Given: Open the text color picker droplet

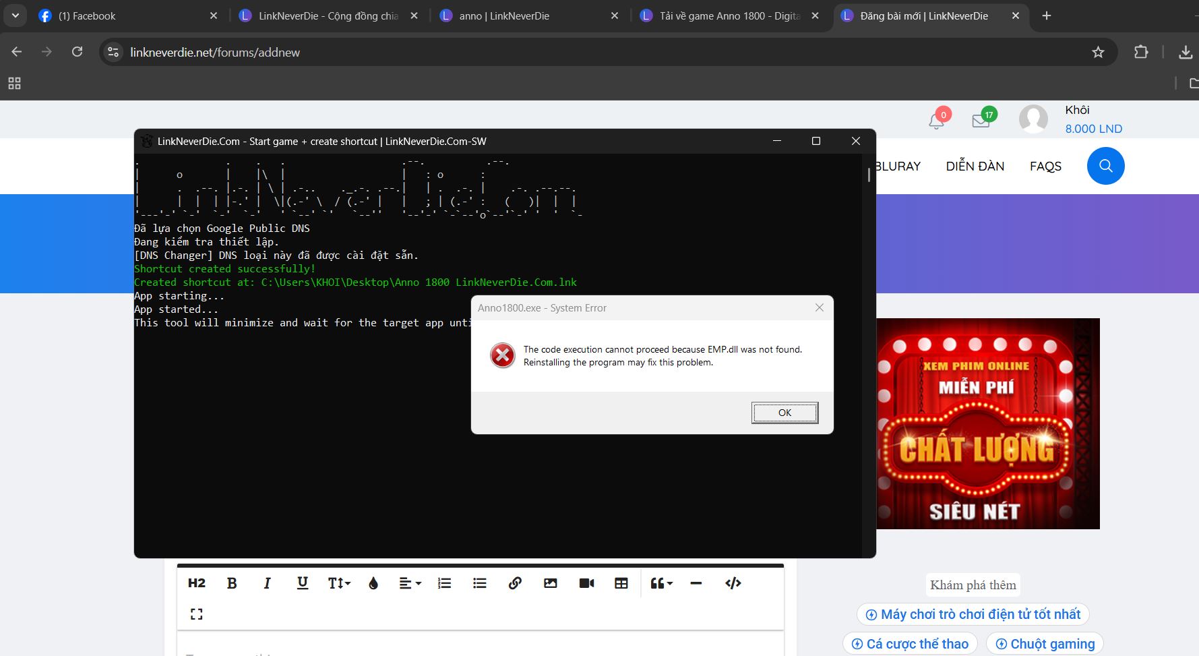Looking at the screenshot, I should (373, 583).
